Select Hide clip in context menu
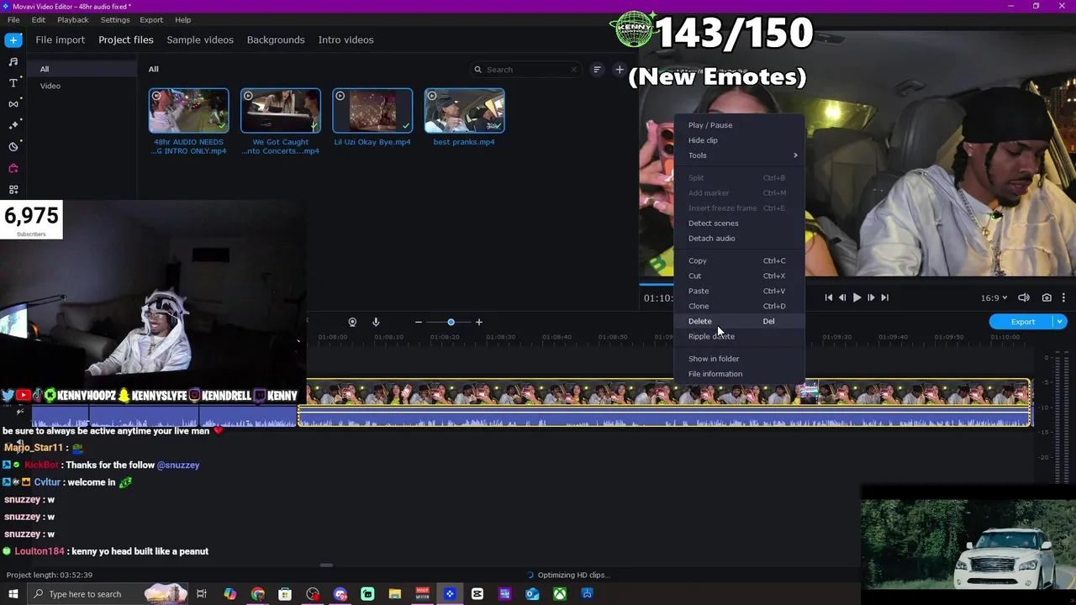The height and width of the screenshot is (605, 1076). point(741,140)
